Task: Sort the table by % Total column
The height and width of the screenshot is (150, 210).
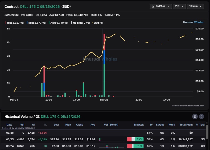Action: tap(201, 125)
